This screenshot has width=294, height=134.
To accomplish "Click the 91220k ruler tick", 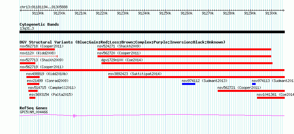I will [102, 13].
